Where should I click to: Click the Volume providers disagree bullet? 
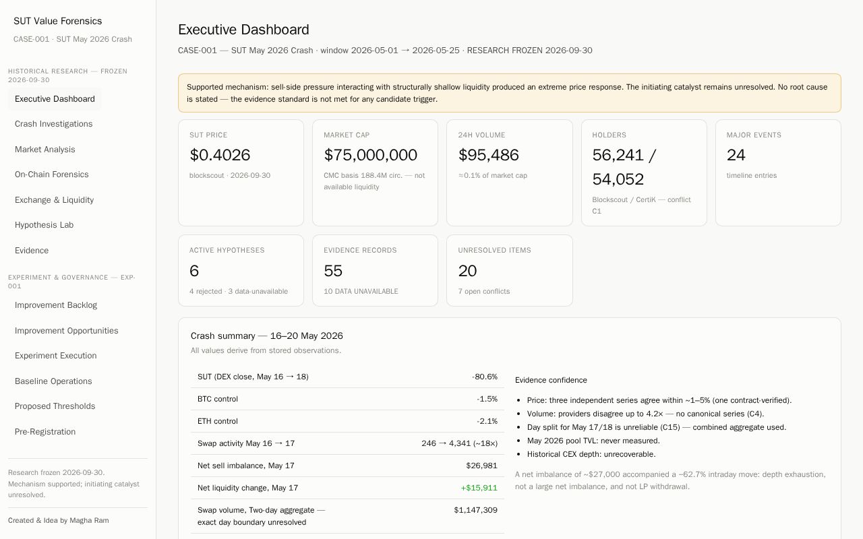tap(645, 414)
